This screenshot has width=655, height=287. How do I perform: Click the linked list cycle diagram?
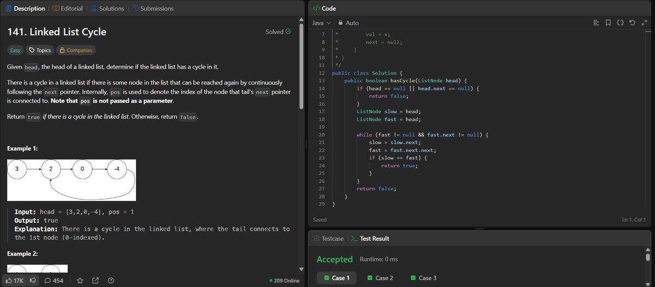pos(72,181)
